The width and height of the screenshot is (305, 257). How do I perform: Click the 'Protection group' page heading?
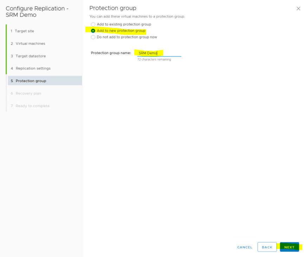coord(112,8)
